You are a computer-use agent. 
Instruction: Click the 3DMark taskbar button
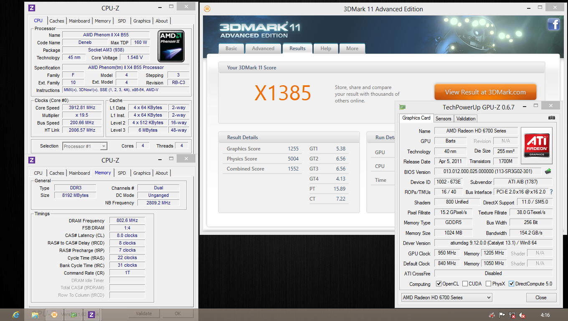click(x=54, y=315)
